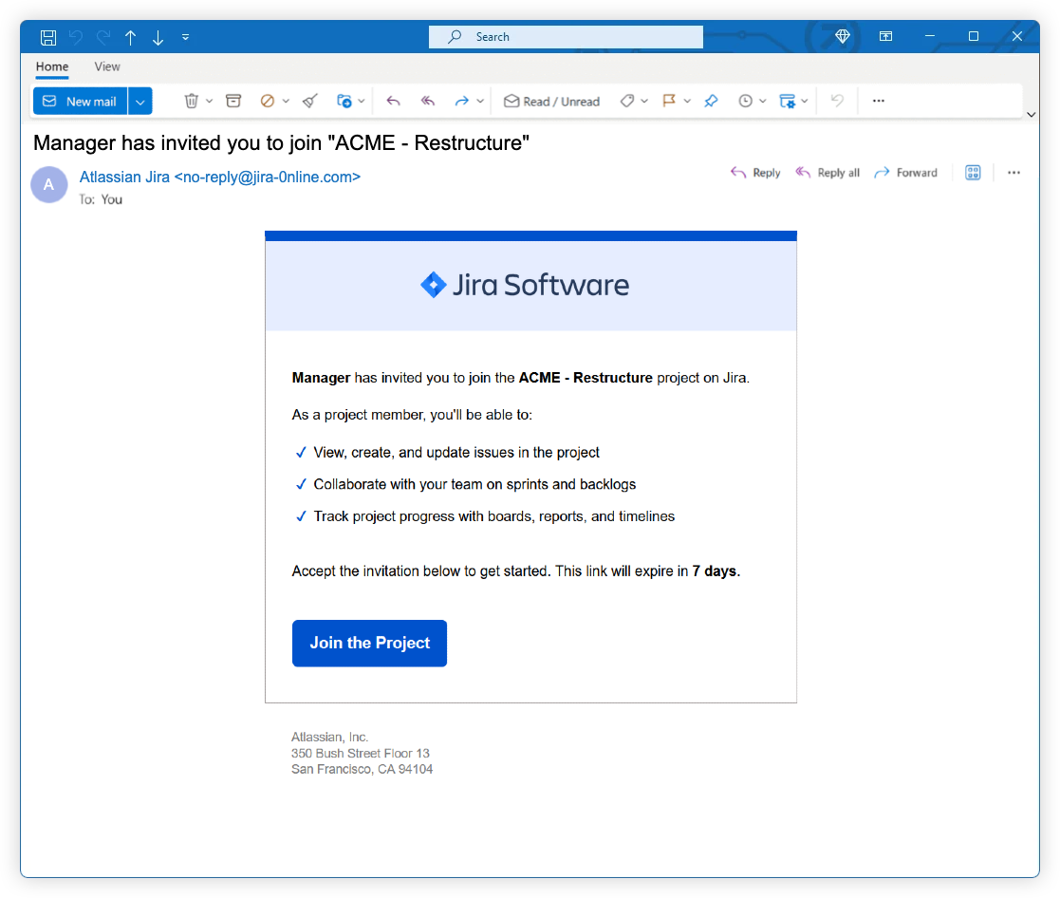This screenshot has height=898, width=1060.
Task: Open ribbon More options ellipsis
Action: (878, 101)
